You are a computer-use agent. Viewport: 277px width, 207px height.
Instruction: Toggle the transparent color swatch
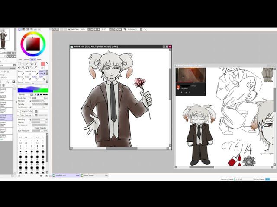coord(42,68)
